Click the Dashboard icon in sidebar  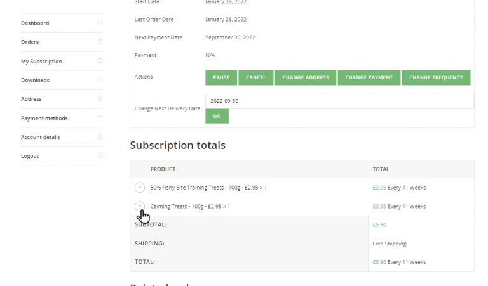click(100, 23)
